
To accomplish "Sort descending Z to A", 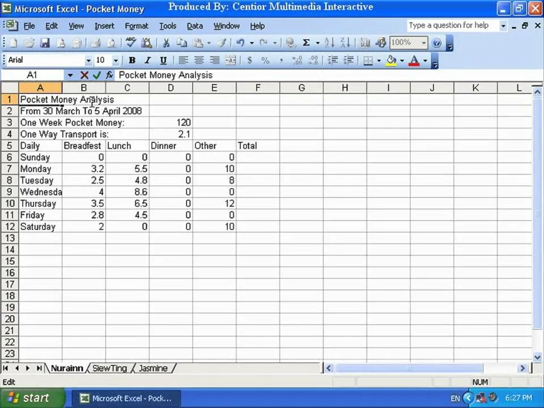I will click(345, 42).
